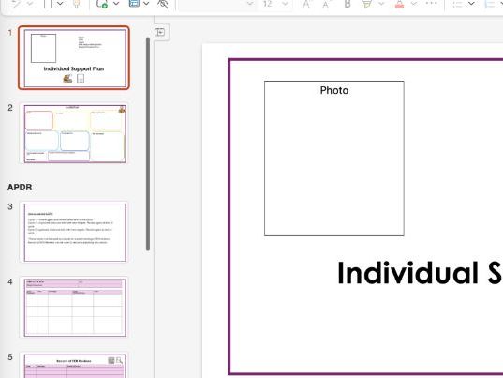The height and width of the screenshot is (378, 503).
Task: Click the Hide Slide icon
Action: coord(163,4)
